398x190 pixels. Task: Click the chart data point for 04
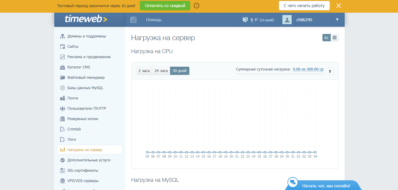coord(315,152)
